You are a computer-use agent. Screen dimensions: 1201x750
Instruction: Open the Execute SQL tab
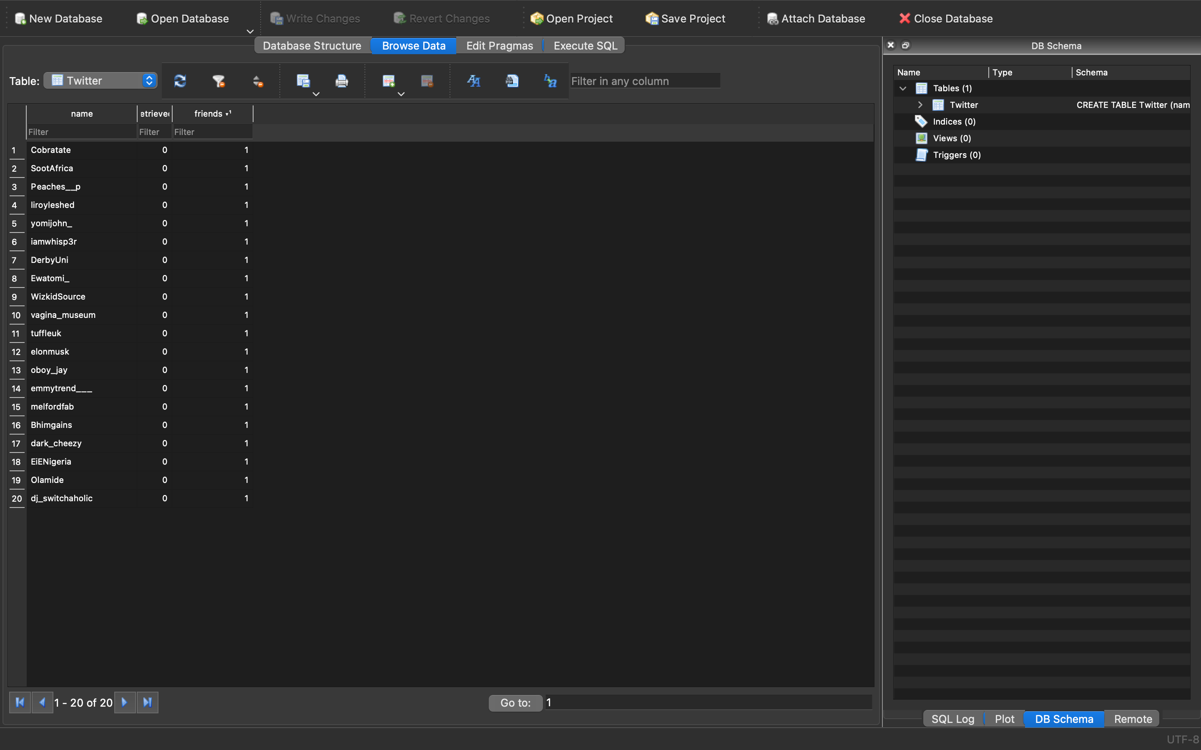585,45
